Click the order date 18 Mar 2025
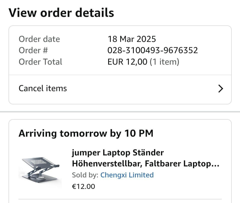Screen dimensions: 240x203 (x=132, y=39)
